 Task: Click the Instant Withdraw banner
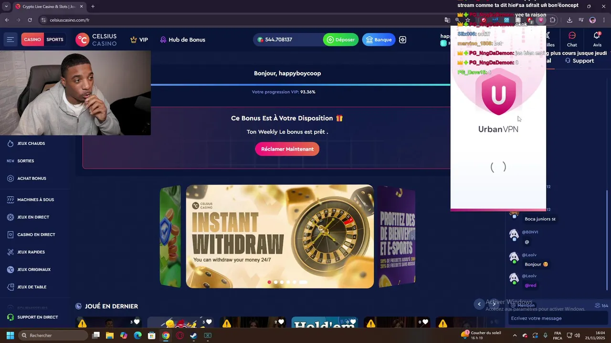[x=280, y=236]
